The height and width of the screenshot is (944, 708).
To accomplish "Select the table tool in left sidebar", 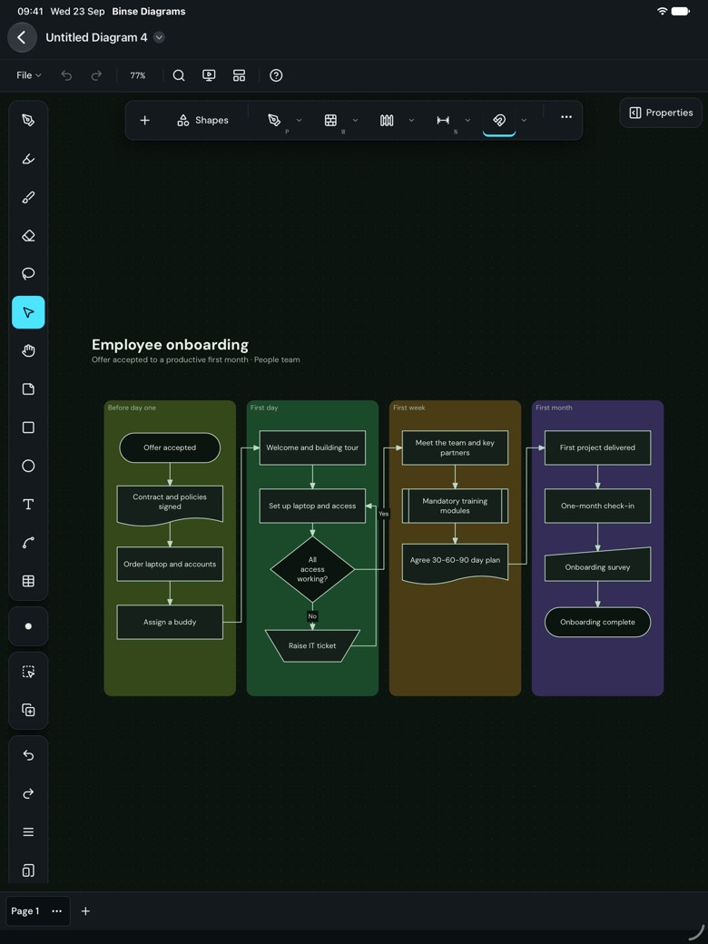I will (28, 581).
